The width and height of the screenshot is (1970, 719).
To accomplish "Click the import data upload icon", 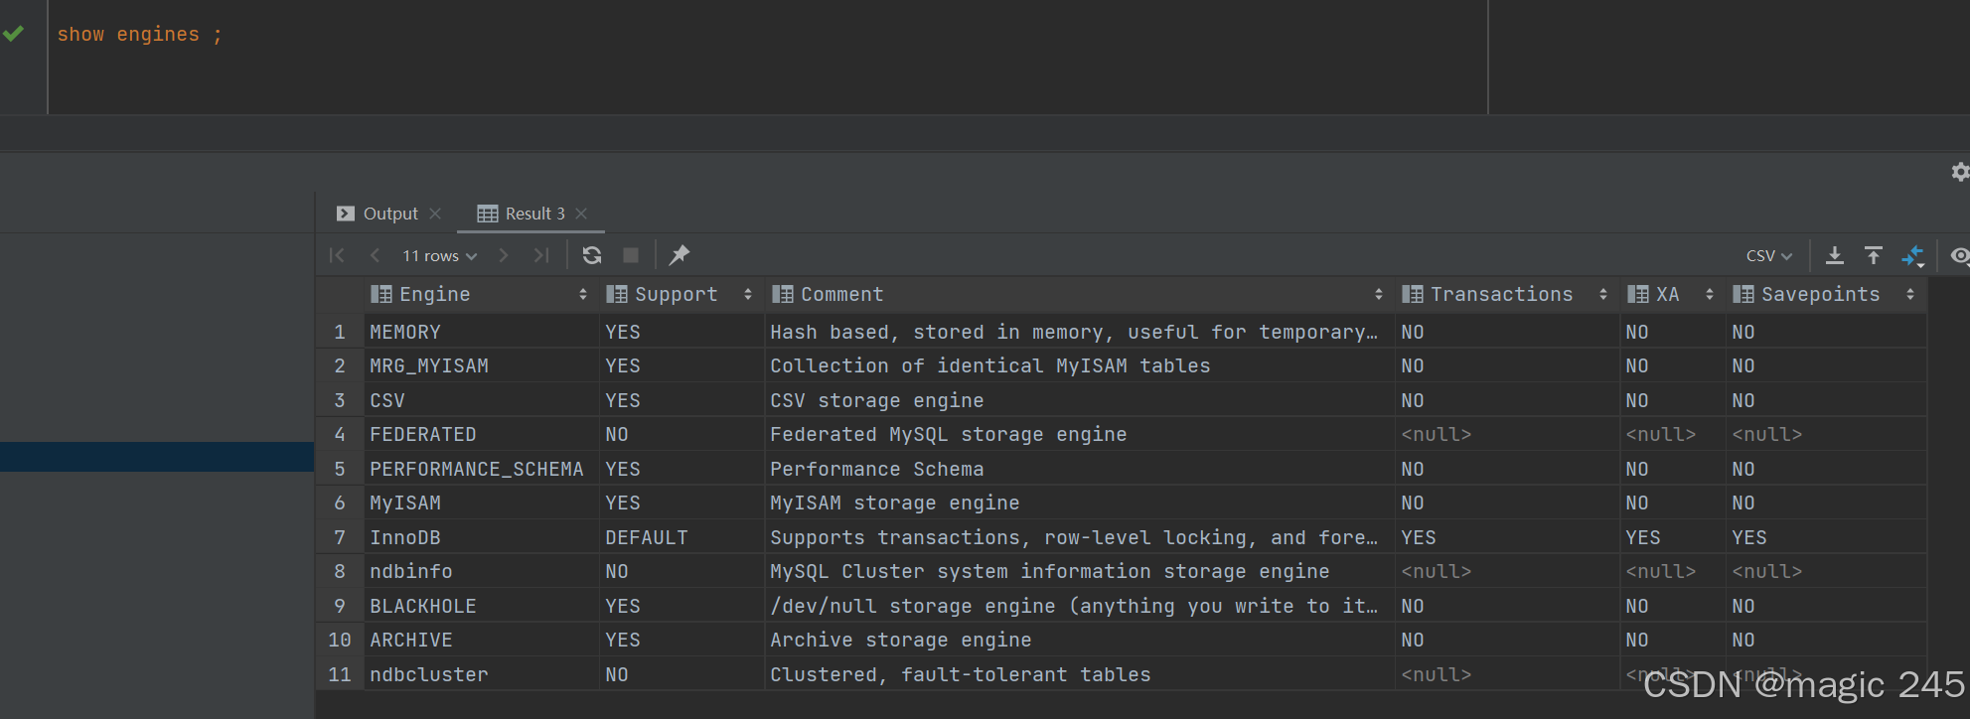I will pyautogui.click(x=1874, y=255).
